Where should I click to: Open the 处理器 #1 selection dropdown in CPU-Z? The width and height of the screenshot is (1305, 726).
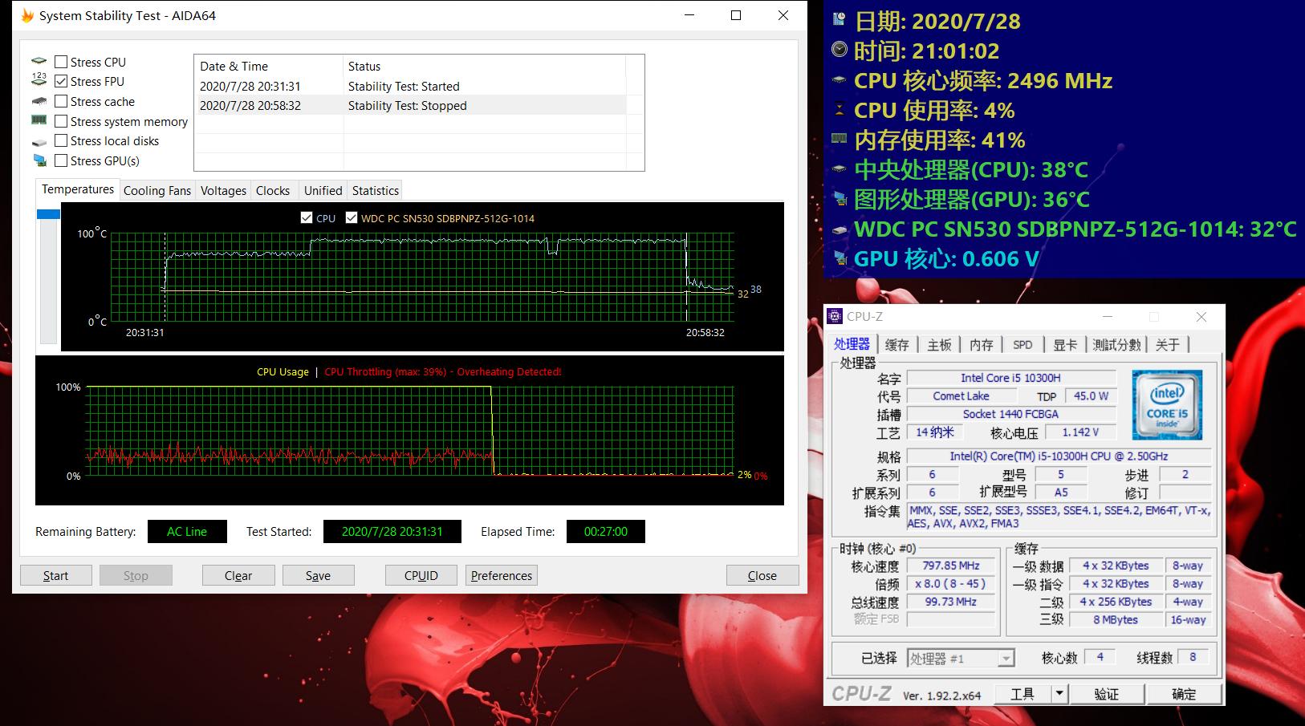pyautogui.click(x=961, y=658)
